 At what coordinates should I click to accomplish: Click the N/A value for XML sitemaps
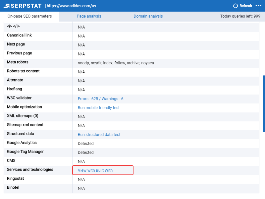tap(81, 117)
